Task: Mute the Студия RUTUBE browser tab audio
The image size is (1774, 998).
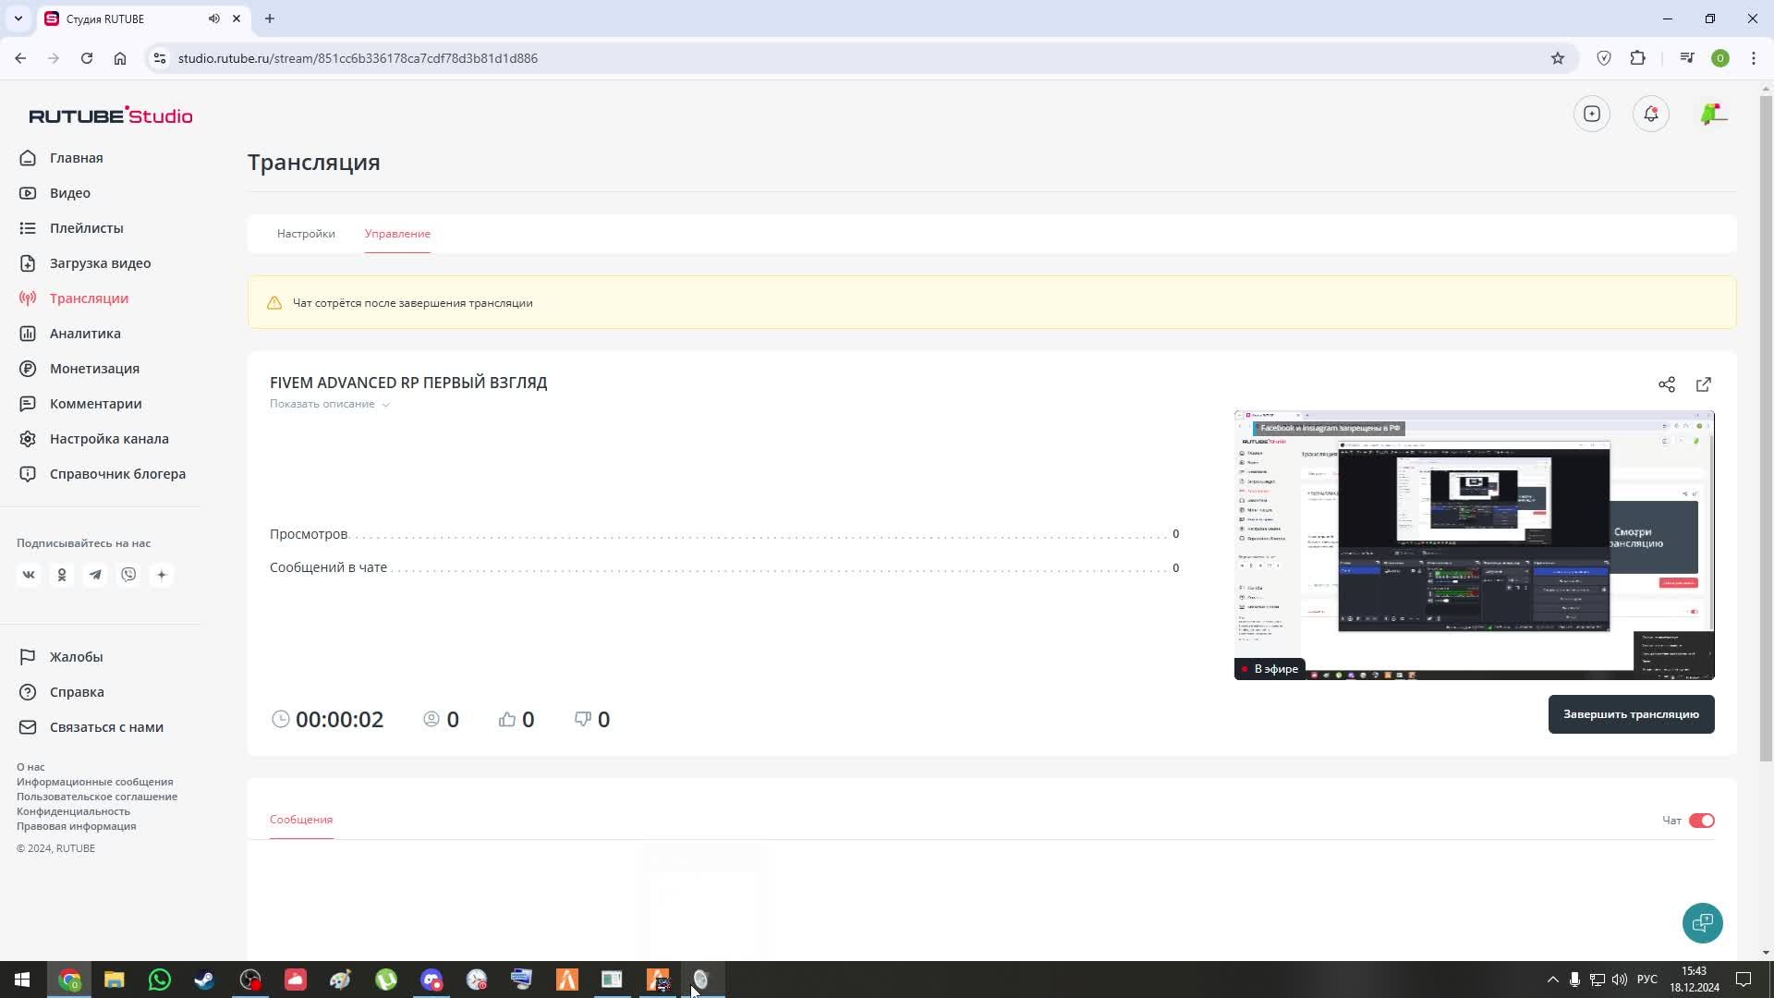Action: coord(213,18)
